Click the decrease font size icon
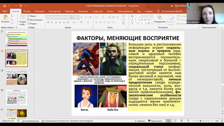 point(85,17)
